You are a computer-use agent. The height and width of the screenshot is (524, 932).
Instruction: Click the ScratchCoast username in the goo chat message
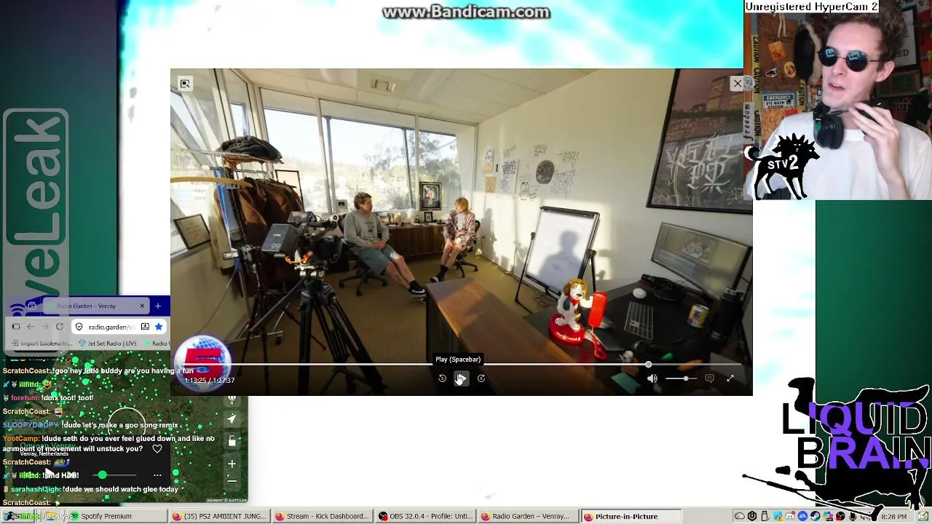(x=26, y=371)
